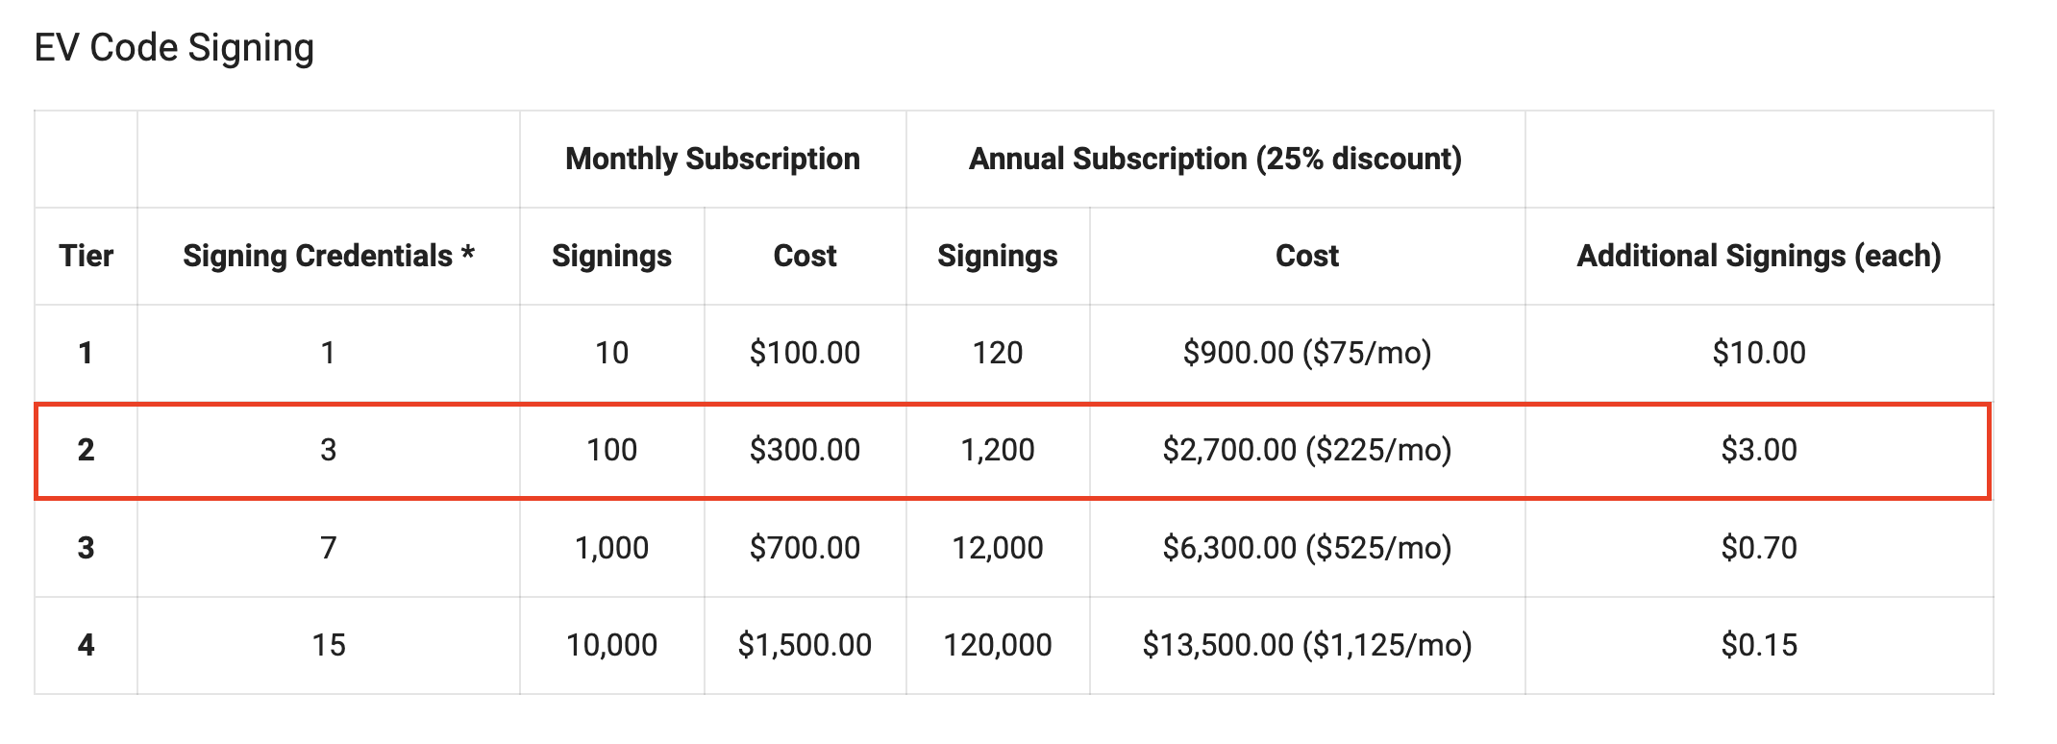Click the "Signing Credentials *" header

pyautogui.click(x=329, y=256)
